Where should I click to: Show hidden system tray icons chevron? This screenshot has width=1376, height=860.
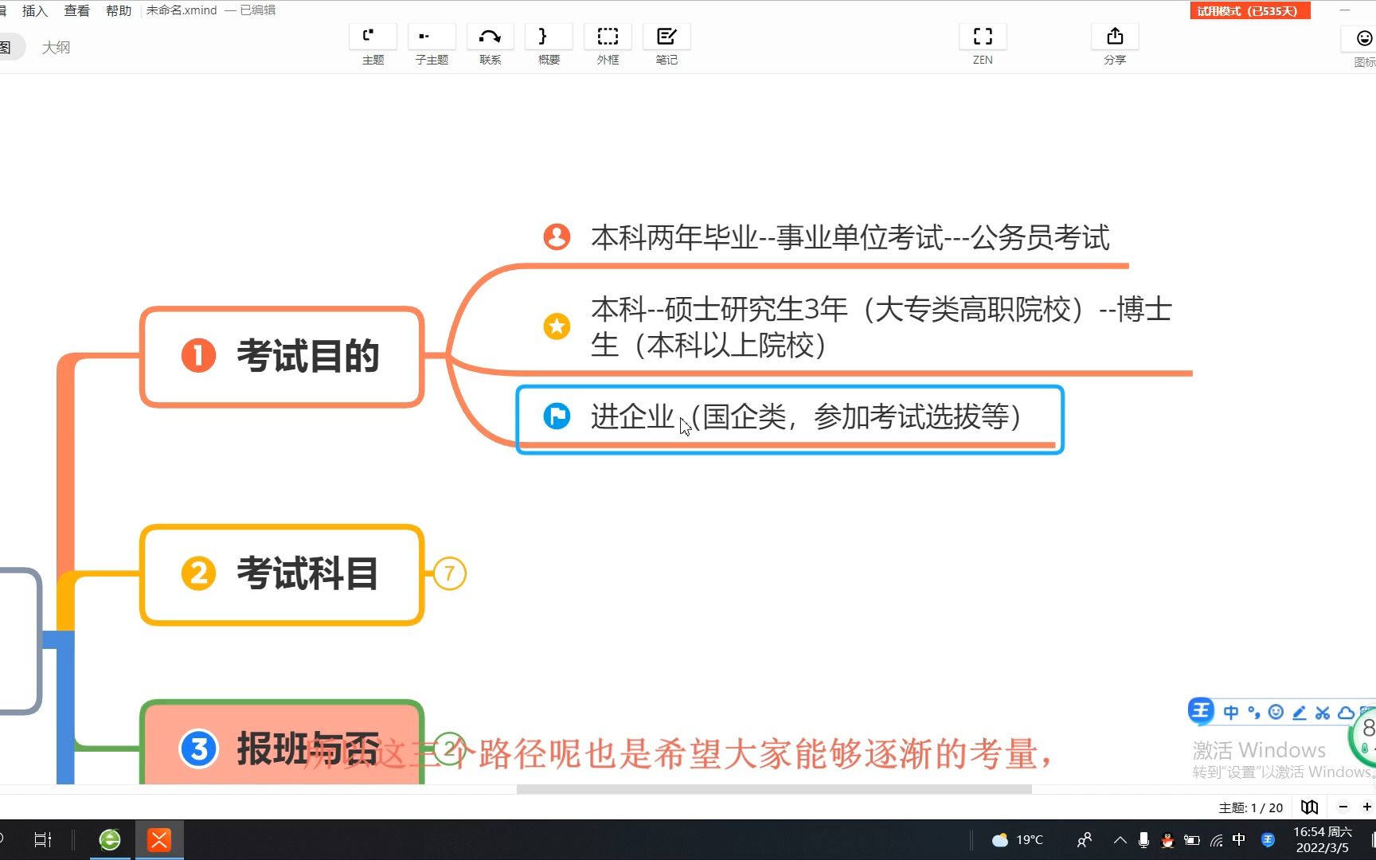[1120, 839]
